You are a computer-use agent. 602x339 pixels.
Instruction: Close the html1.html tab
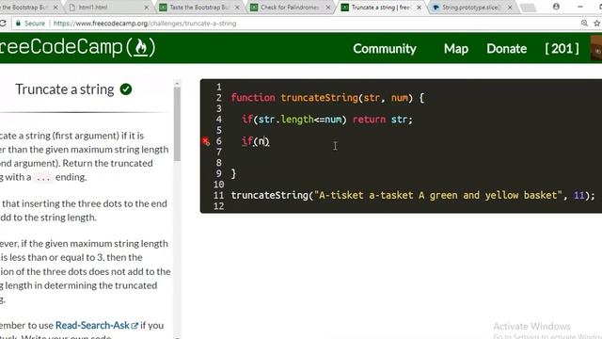[x=147, y=8]
